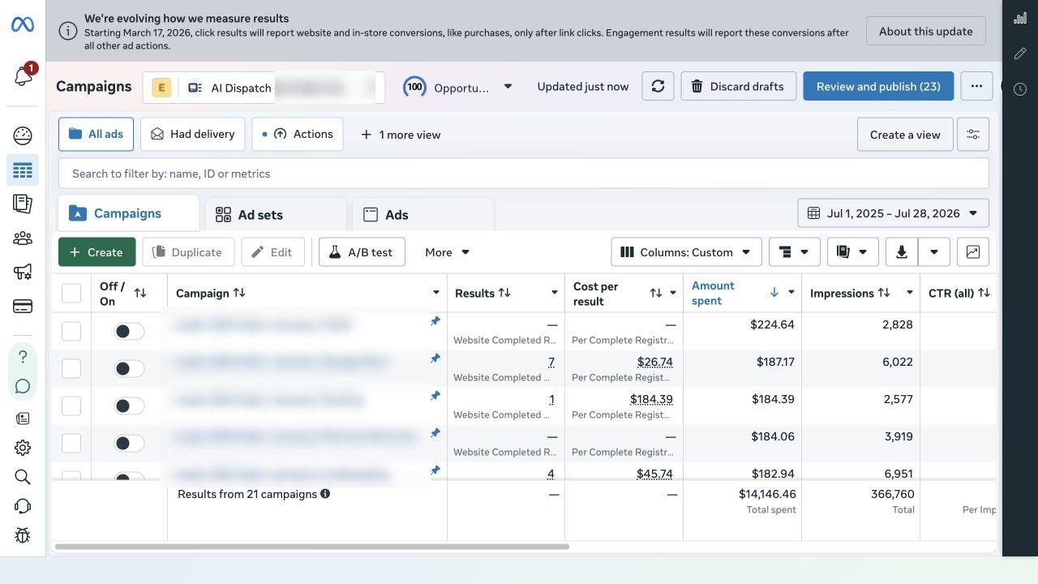Click the refresh data icon button
The width and height of the screenshot is (1038, 584).
[x=658, y=86]
